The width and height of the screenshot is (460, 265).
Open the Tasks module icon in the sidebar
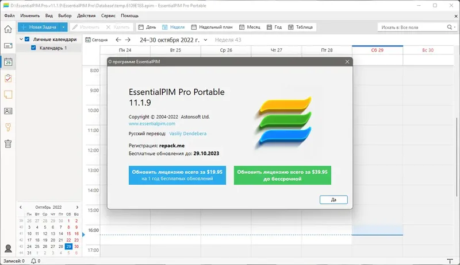click(x=8, y=79)
